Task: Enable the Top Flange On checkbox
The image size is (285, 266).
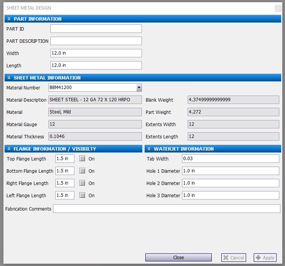Action: (x=82, y=159)
